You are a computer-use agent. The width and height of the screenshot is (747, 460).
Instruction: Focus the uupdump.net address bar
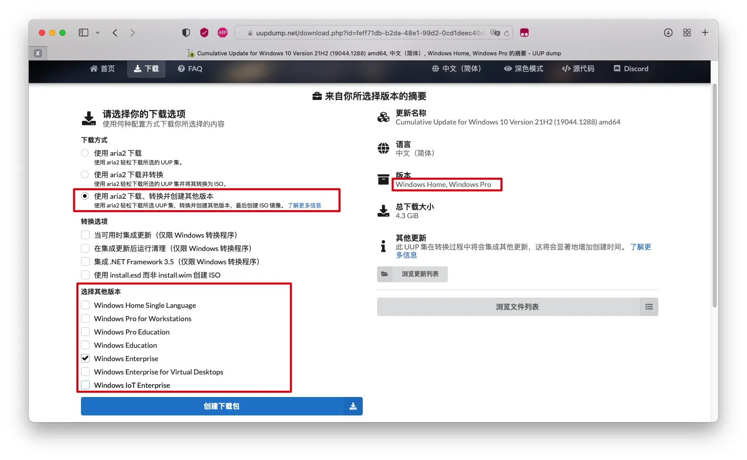[374, 33]
